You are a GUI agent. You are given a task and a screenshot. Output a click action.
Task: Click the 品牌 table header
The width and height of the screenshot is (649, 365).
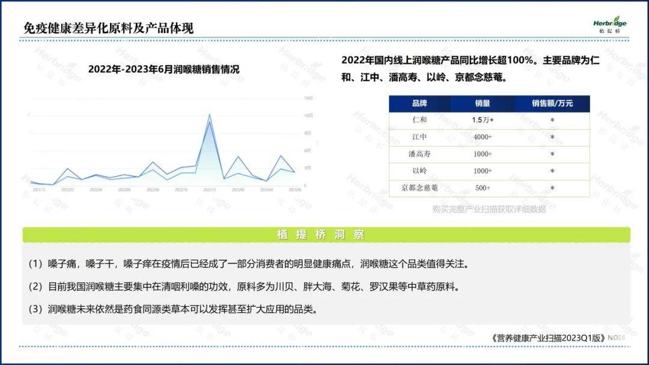point(419,103)
